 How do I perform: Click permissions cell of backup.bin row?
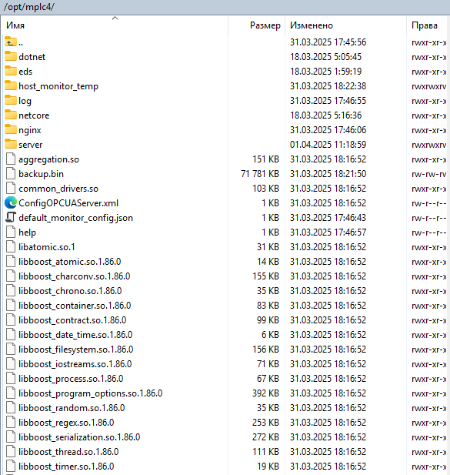pyautogui.click(x=428, y=174)
